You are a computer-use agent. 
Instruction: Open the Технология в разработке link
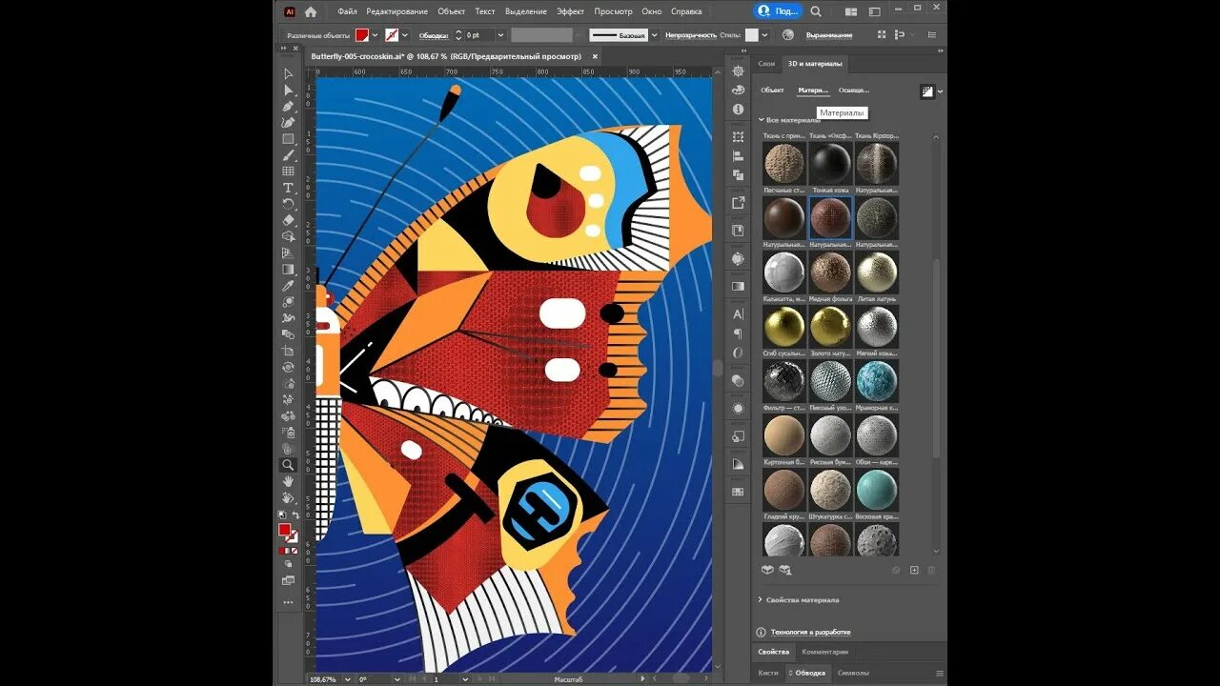[811, 632]
